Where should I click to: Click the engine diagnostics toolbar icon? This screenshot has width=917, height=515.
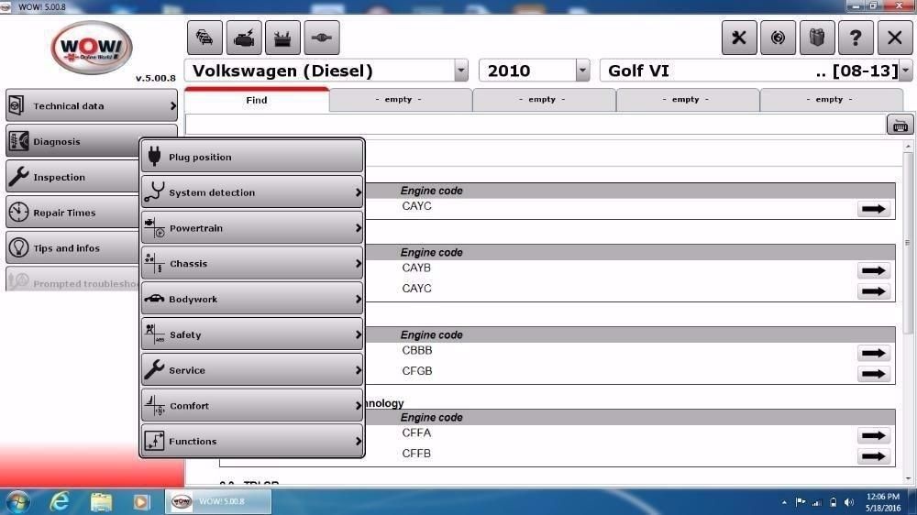(244, 38)
